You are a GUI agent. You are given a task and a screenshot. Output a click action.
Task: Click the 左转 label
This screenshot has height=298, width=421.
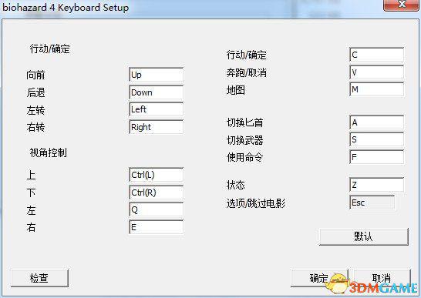35,110
